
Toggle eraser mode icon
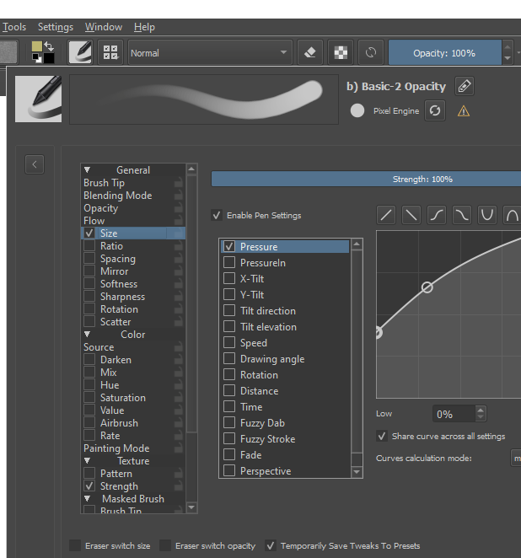[x=310, y=52]
